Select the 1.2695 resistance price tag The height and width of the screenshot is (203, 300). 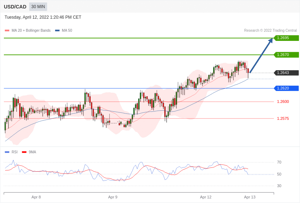coord(287,38)
